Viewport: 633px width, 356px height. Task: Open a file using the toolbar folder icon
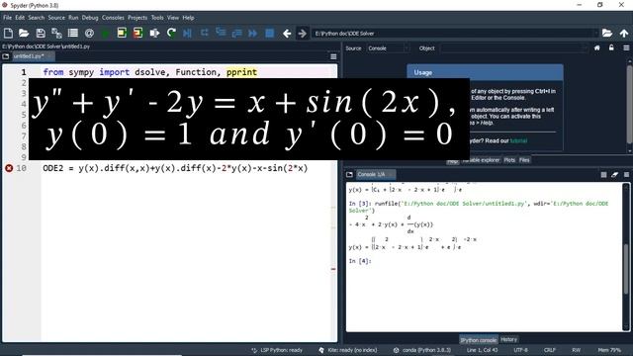point(24,33)
